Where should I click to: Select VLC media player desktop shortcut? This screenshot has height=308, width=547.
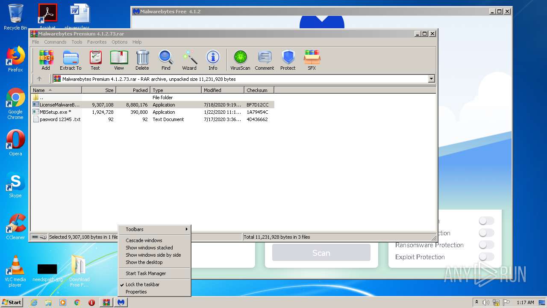pos(15,271)
